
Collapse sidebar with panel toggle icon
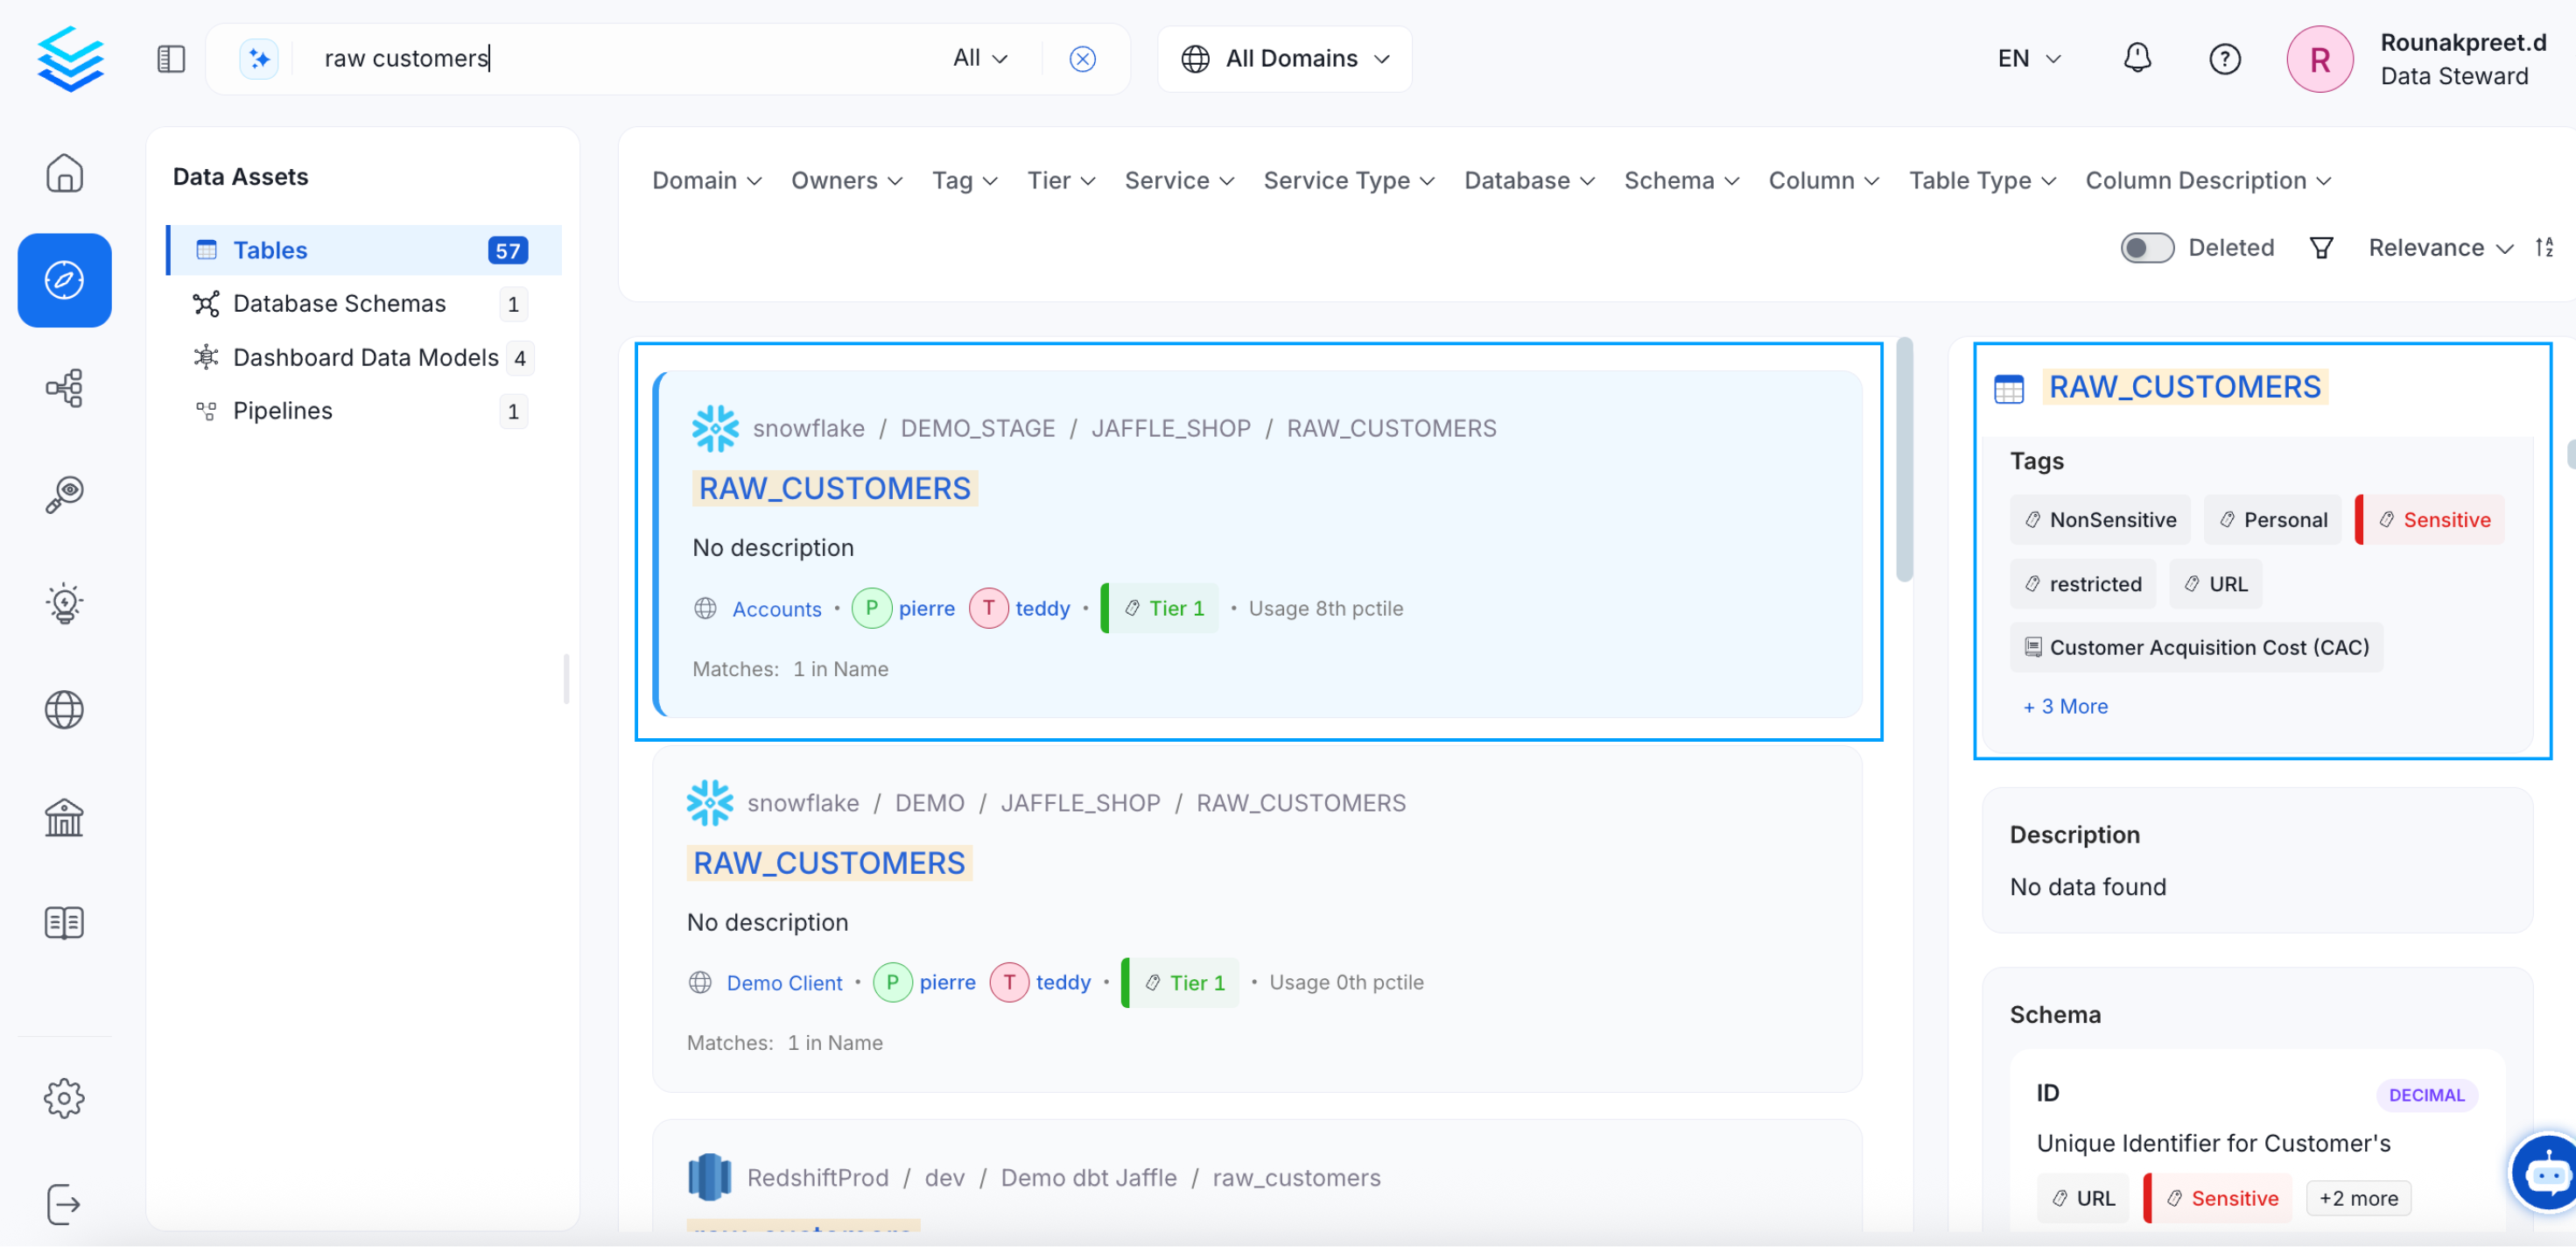pyautogui.click(x=171, y=59)
